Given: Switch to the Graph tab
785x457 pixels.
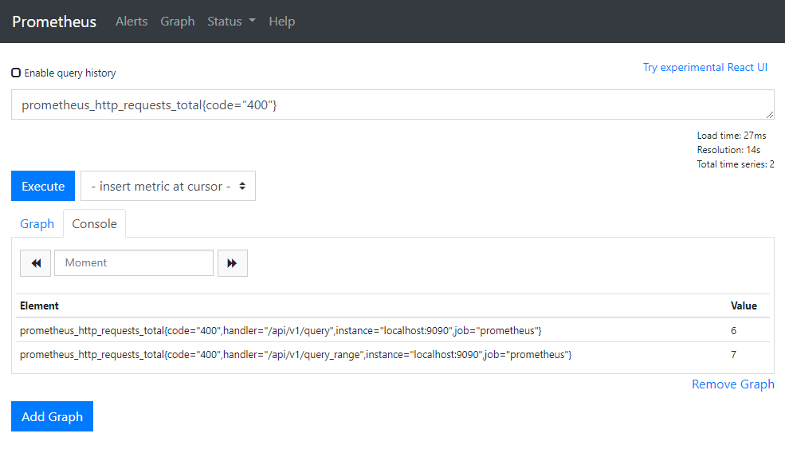Looking at the screenshot, I should (x=37, y=224).
